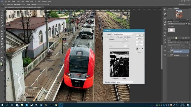Hide the Background copy layer
This screenshot has width=191, height=107.
pyautogui.click(x=169, y=51)
